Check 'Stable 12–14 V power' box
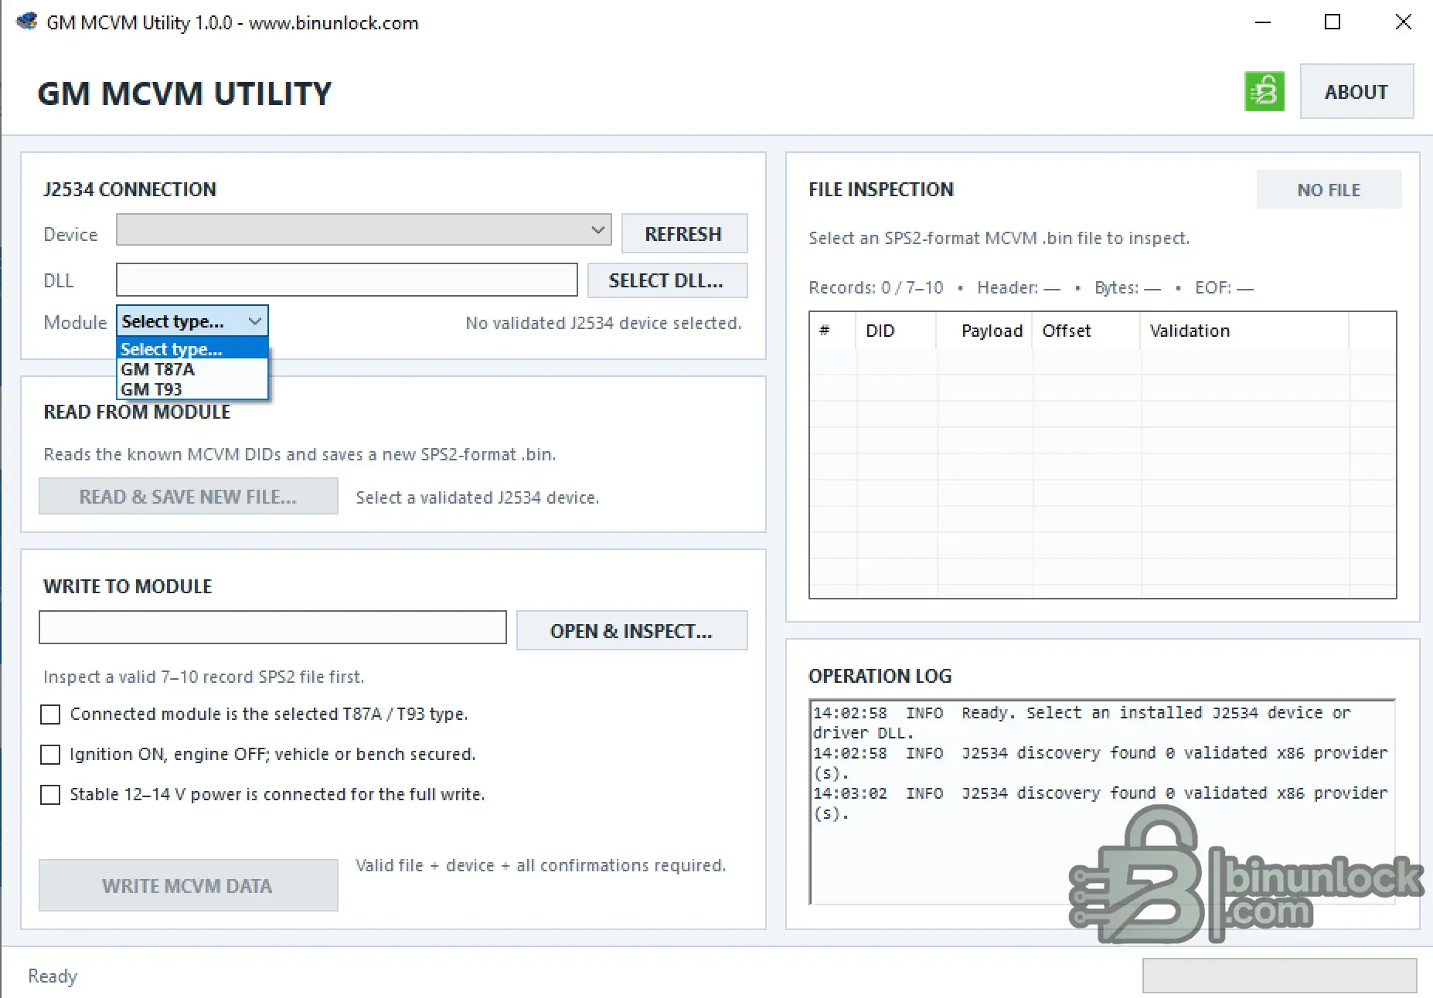This screenshot has width=1433, height=998. (x=50, y=795)
